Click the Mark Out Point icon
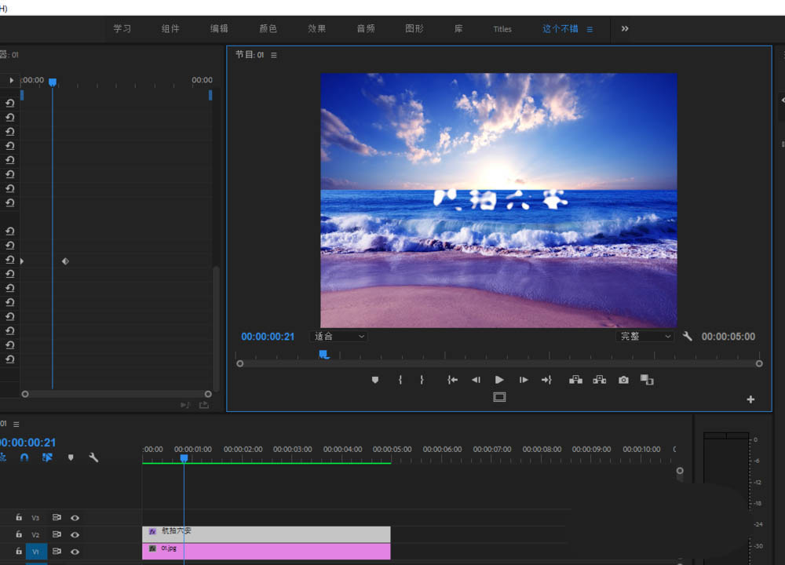 pyautogui.click(x=422, y=380)
